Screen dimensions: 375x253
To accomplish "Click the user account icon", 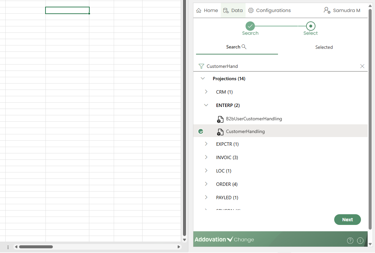I will click(327, 10).
